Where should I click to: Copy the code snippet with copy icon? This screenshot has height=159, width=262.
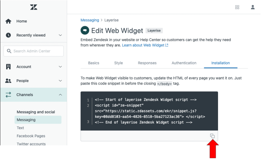point(212,136)
